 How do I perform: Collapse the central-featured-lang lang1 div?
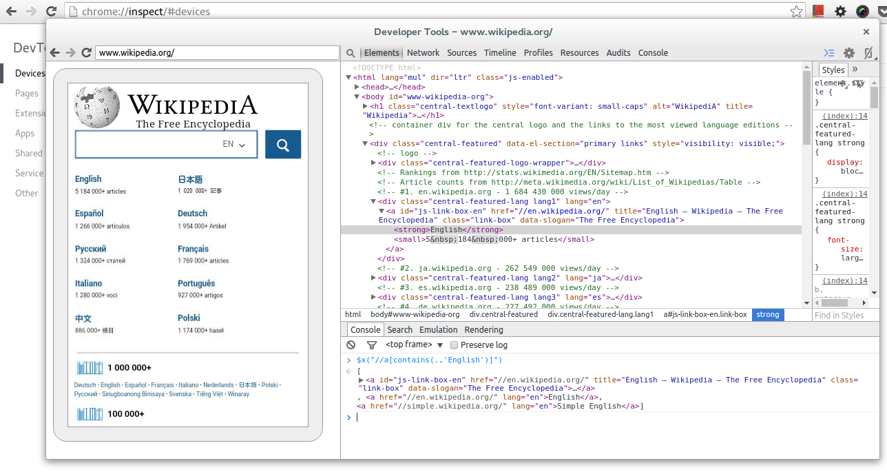373,201
